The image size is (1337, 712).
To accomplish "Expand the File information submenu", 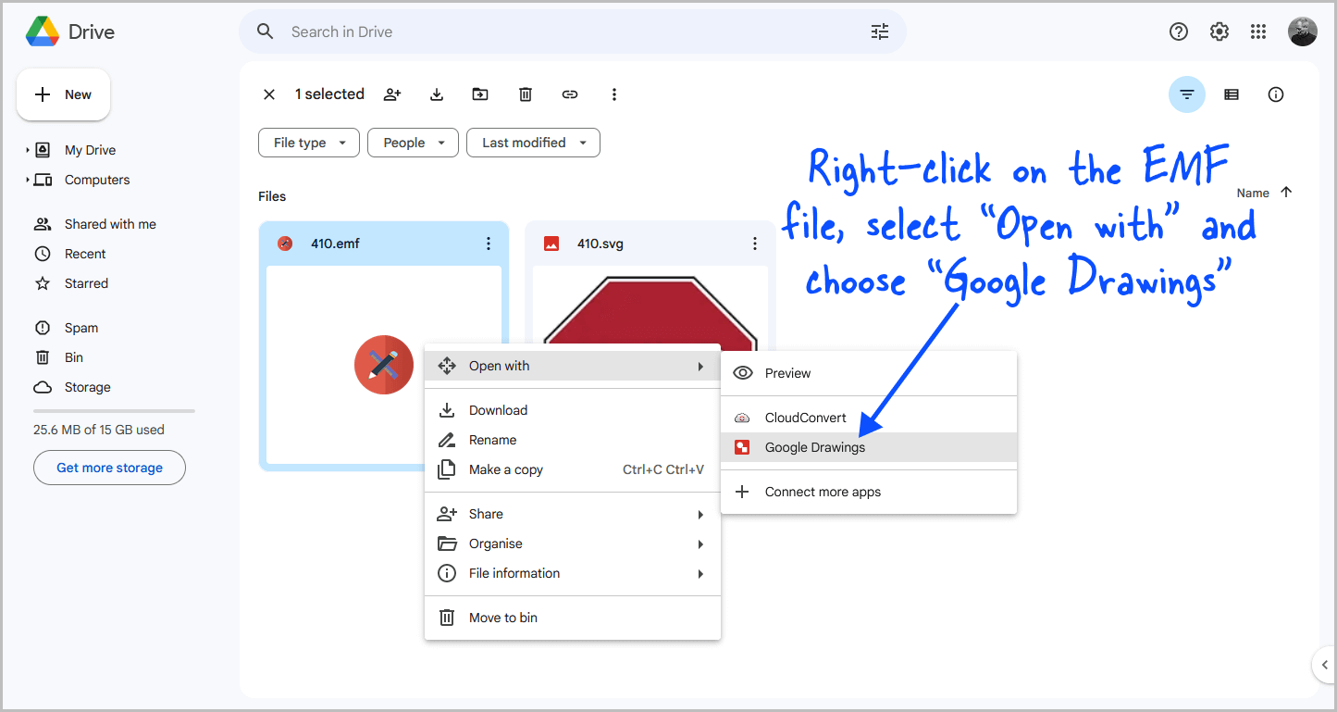I will (x=572, y=573).
